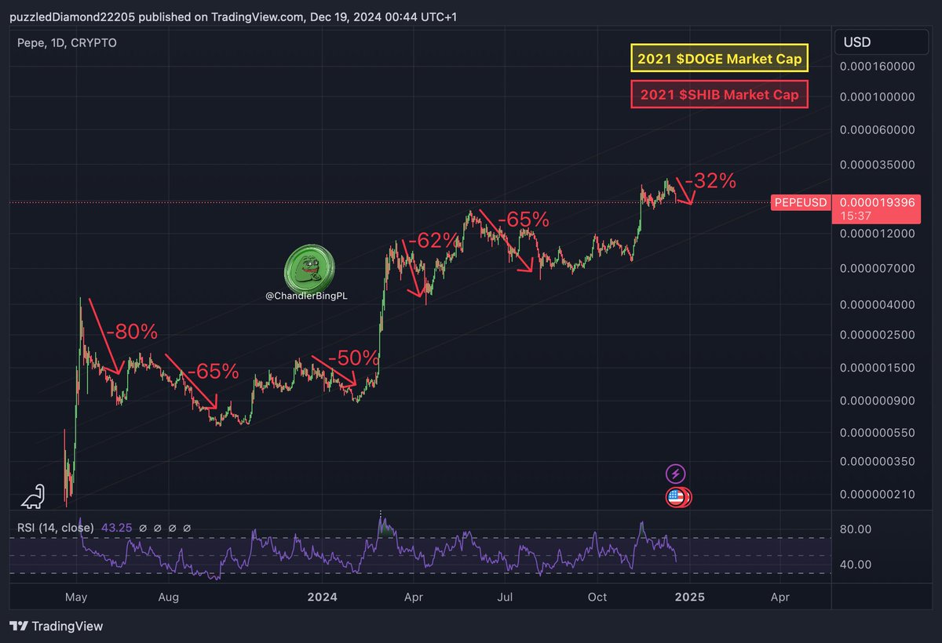
Task: Click the TradingView logo
Action: pos(57,626)
